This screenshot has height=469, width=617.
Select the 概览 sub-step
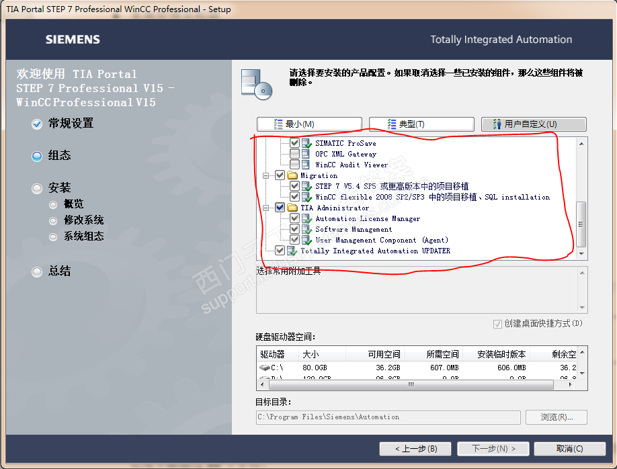coord(73,204)
